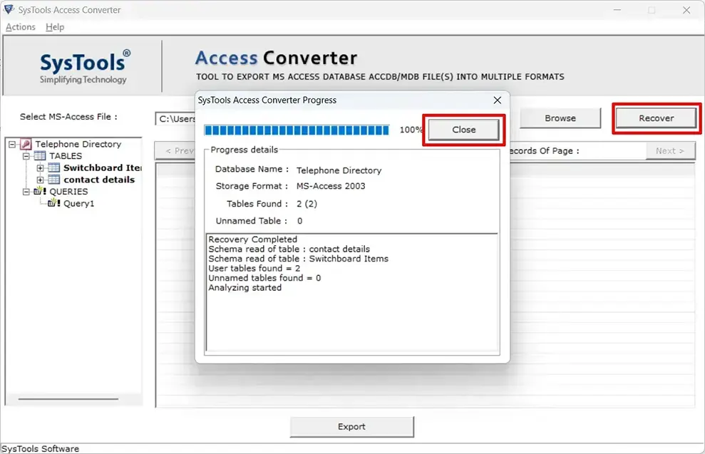Viewport: 705px width, 454px height.
Task: Click the Switchboard Items table icon
Action: pyautogui.click(x=54, y=167)
